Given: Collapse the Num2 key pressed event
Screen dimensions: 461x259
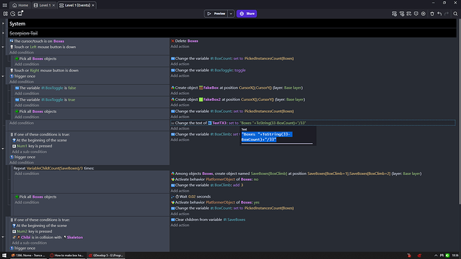Looking at the screenshot, I should coord(3,237).
